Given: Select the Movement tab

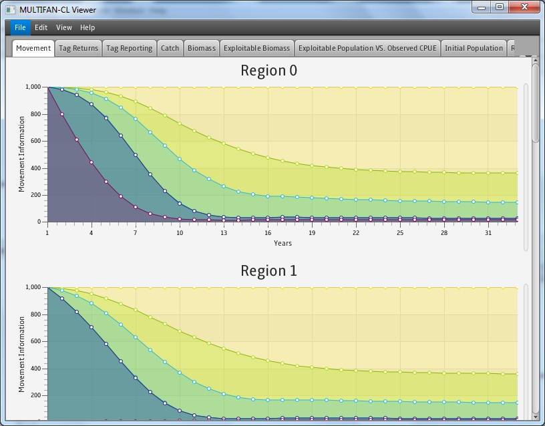Looking at the screenshot, I should coord(33,48).
